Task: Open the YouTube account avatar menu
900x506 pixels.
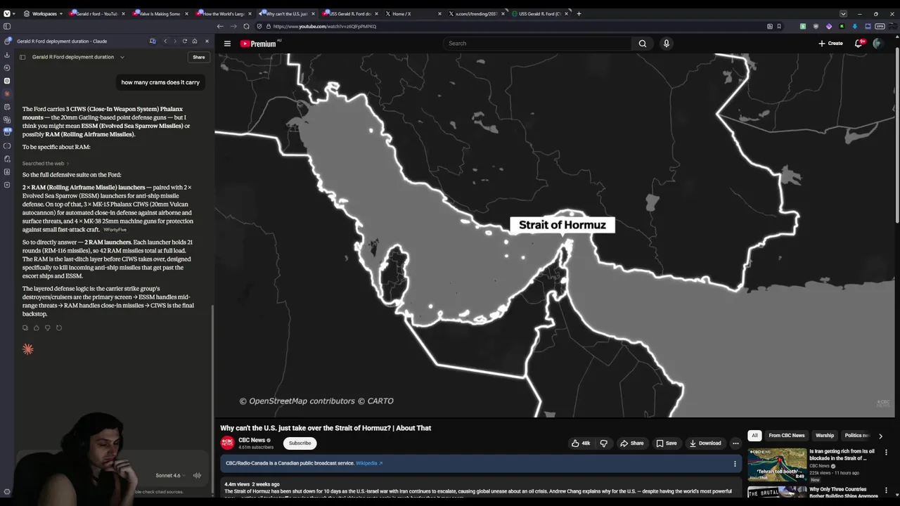Action: [877, 44]
